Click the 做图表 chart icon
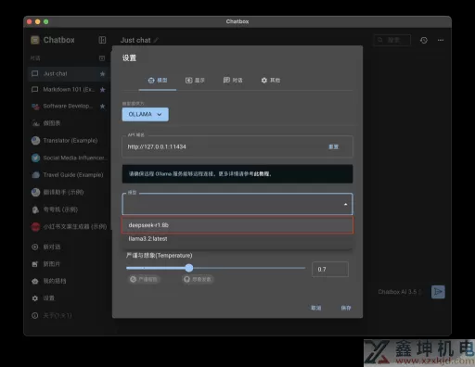Screen dimensions: 475x367 (35, 123)
